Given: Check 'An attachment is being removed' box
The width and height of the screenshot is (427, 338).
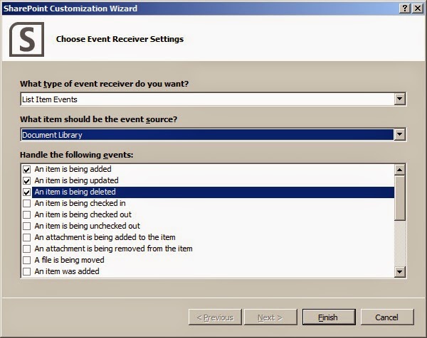Looking at the screenshot, I should 27,249.
